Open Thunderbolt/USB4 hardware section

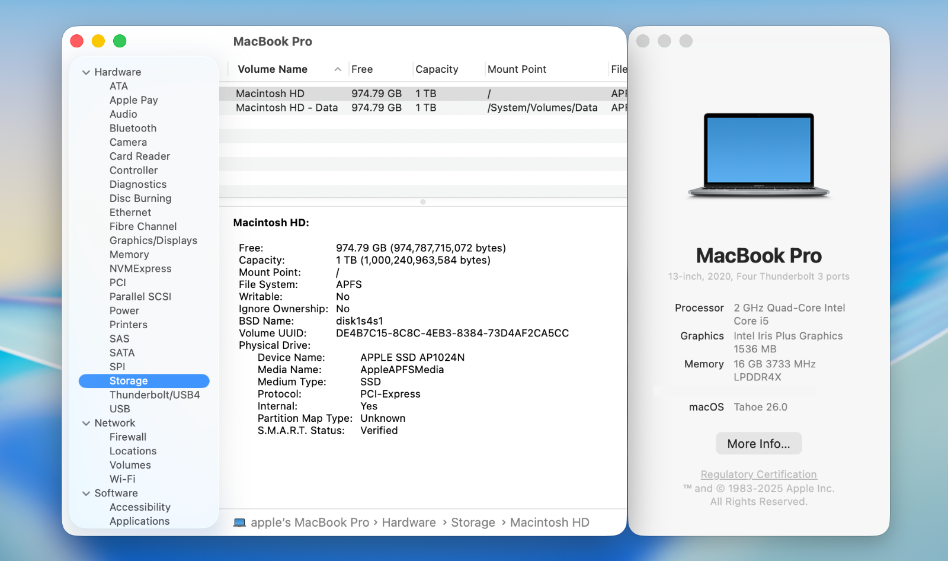tap(154, 395)
